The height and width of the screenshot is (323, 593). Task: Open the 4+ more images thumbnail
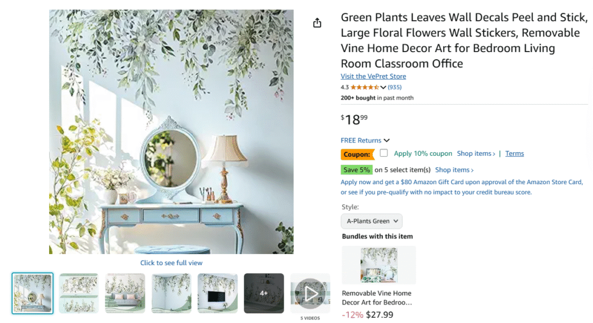pyautogui.click(x=263, y=293)
